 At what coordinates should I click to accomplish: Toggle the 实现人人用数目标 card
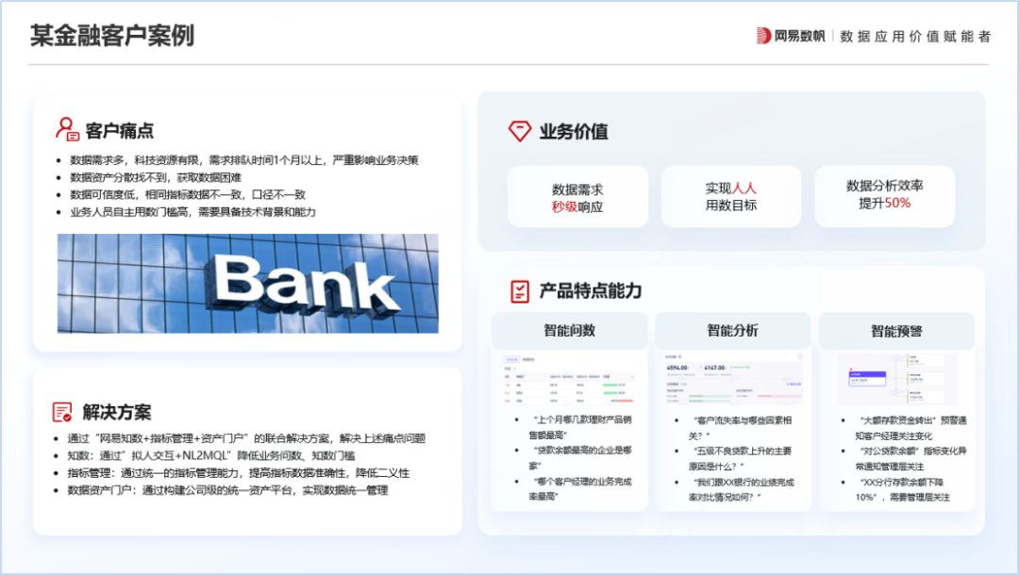tap(732, 195)
